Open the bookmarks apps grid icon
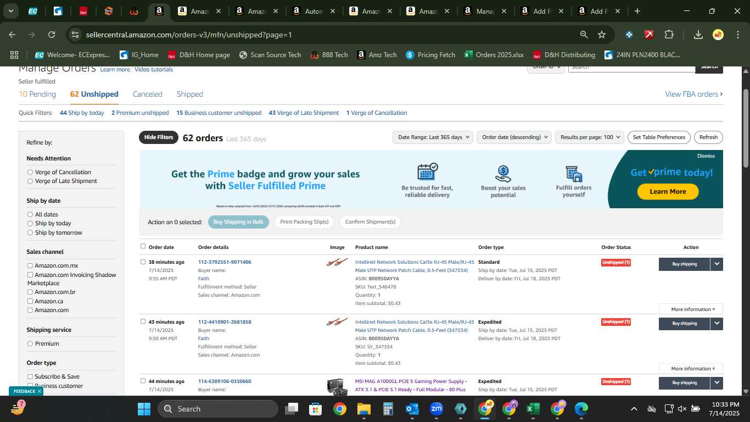Image resolution: width=750 pixels, height=422 pixels. (x=14, y=55)
